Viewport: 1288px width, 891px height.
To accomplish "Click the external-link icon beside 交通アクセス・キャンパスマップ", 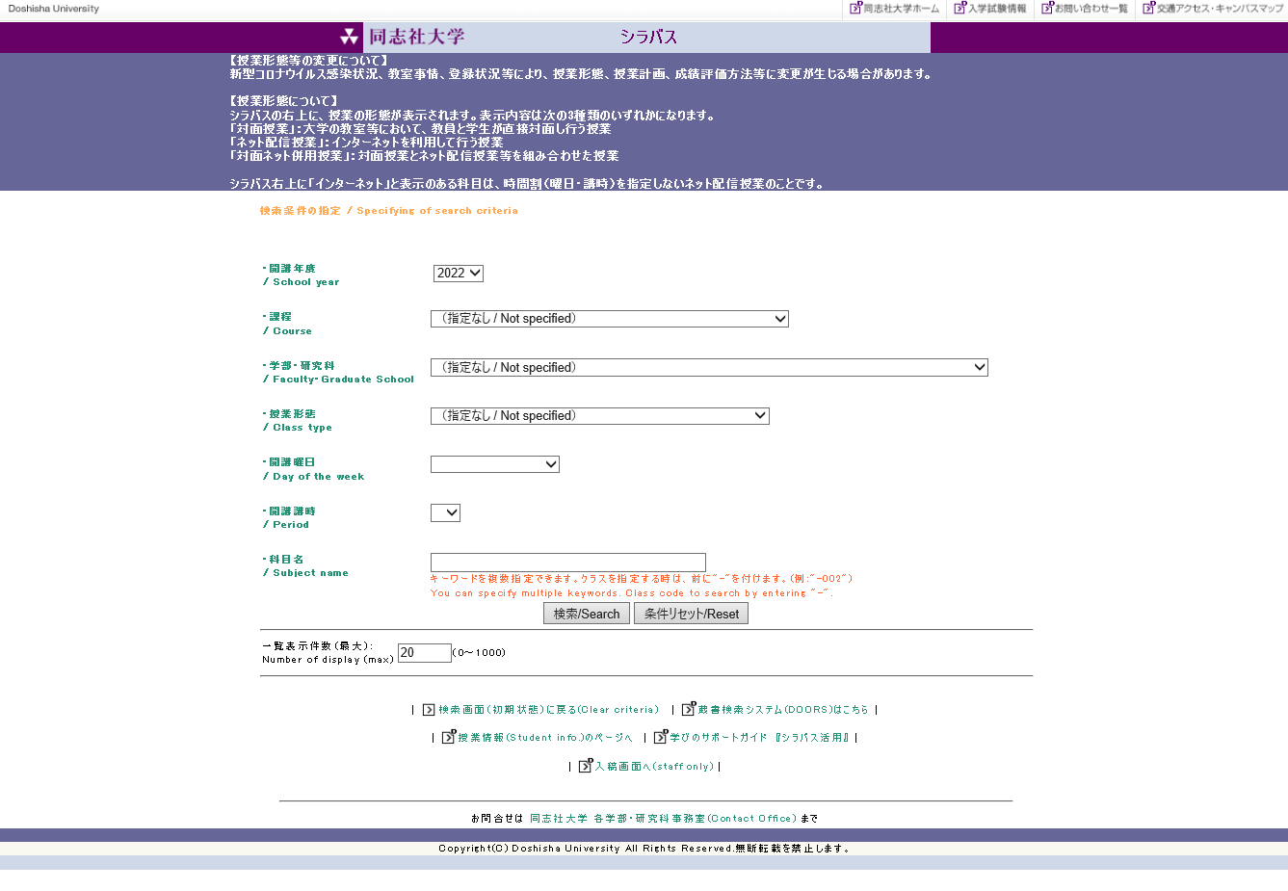I will 1148,8.
